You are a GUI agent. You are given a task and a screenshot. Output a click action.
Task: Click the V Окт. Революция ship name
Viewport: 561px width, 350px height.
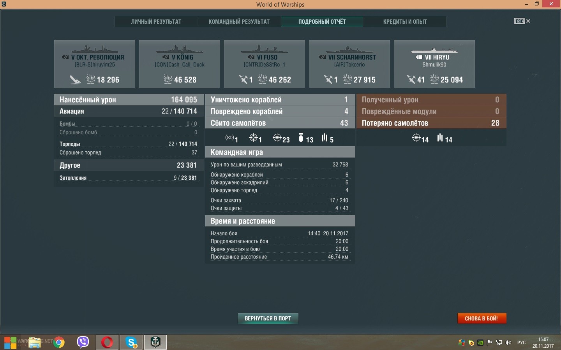(97, 57)
